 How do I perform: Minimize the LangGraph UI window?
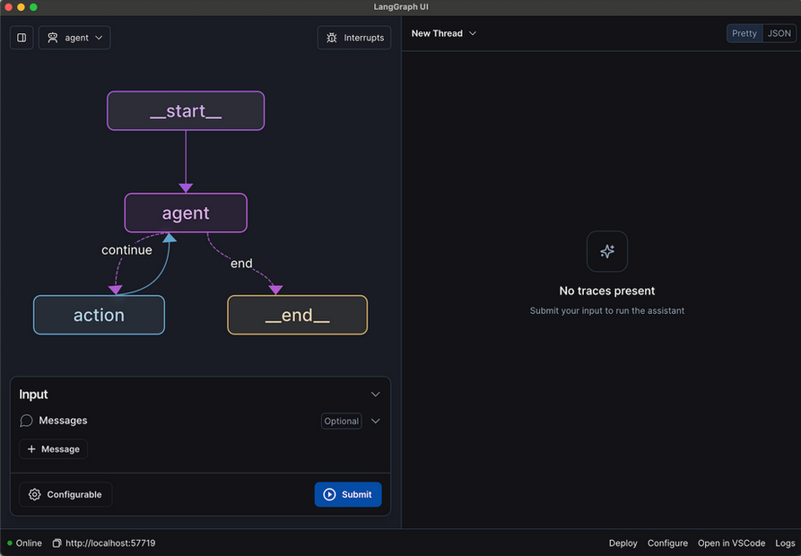click(x=21, y=7)
